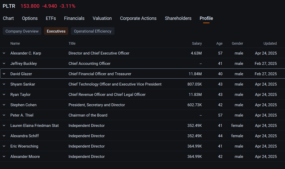Click Alexandra Schiff's female gender cell
The width and height of the screenshot is (285, 169).
pos(237,136)
